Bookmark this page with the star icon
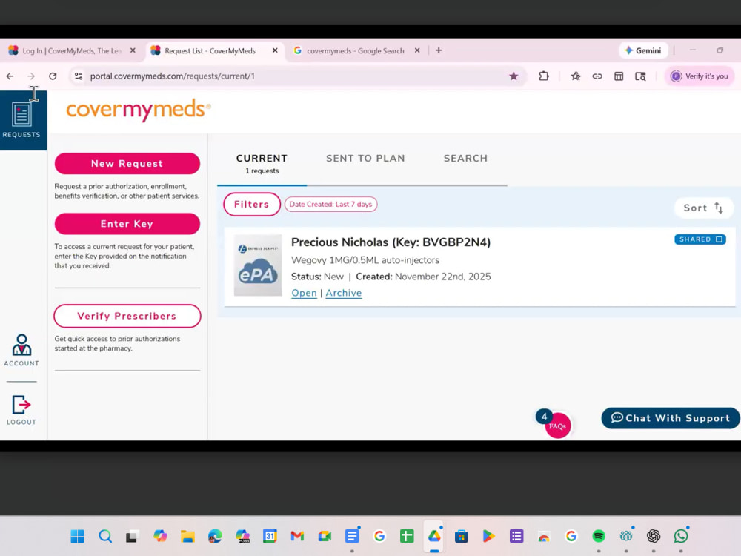Viewport: 741px width, 556px height. 514,76
